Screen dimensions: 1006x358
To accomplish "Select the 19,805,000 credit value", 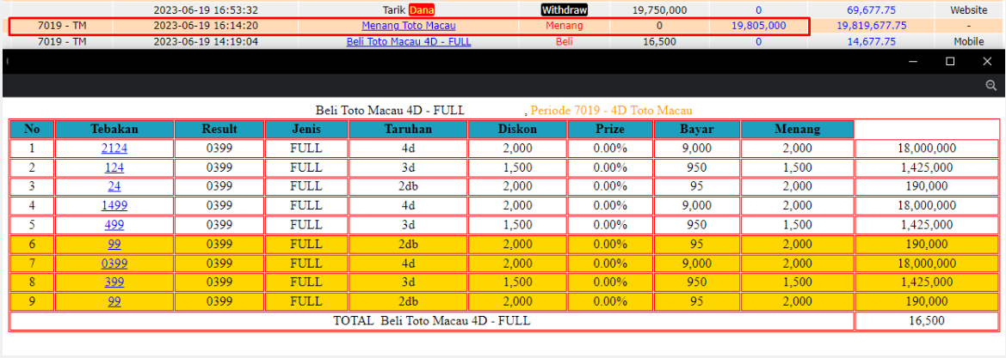I will click(x=759, y=26).
